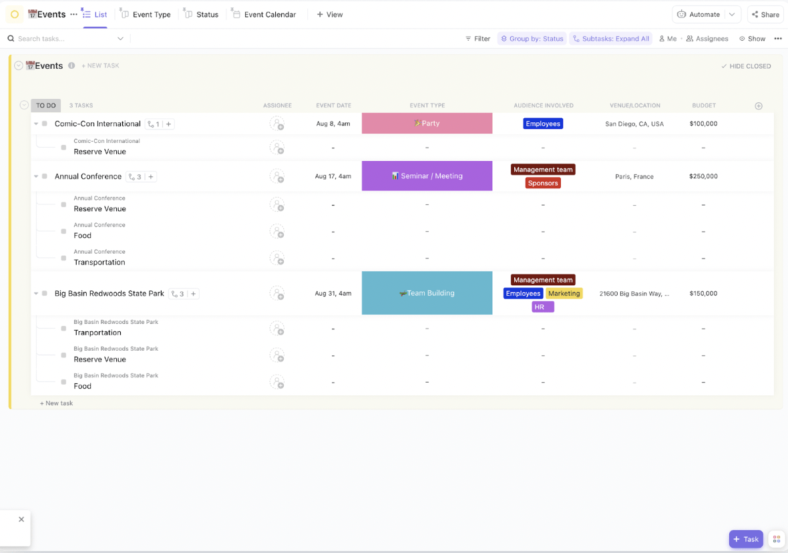
Task: Open the apps grid icon
Action: click(x=777, y=539)
